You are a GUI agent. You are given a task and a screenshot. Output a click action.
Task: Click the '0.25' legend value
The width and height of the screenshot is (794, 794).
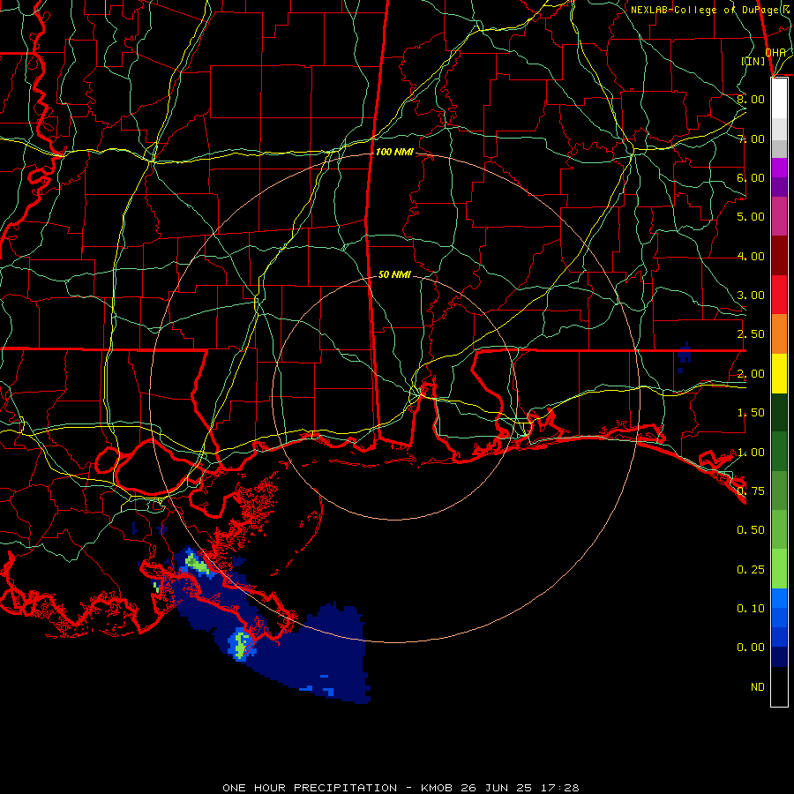pyautogui.click(x=751, y=570)
